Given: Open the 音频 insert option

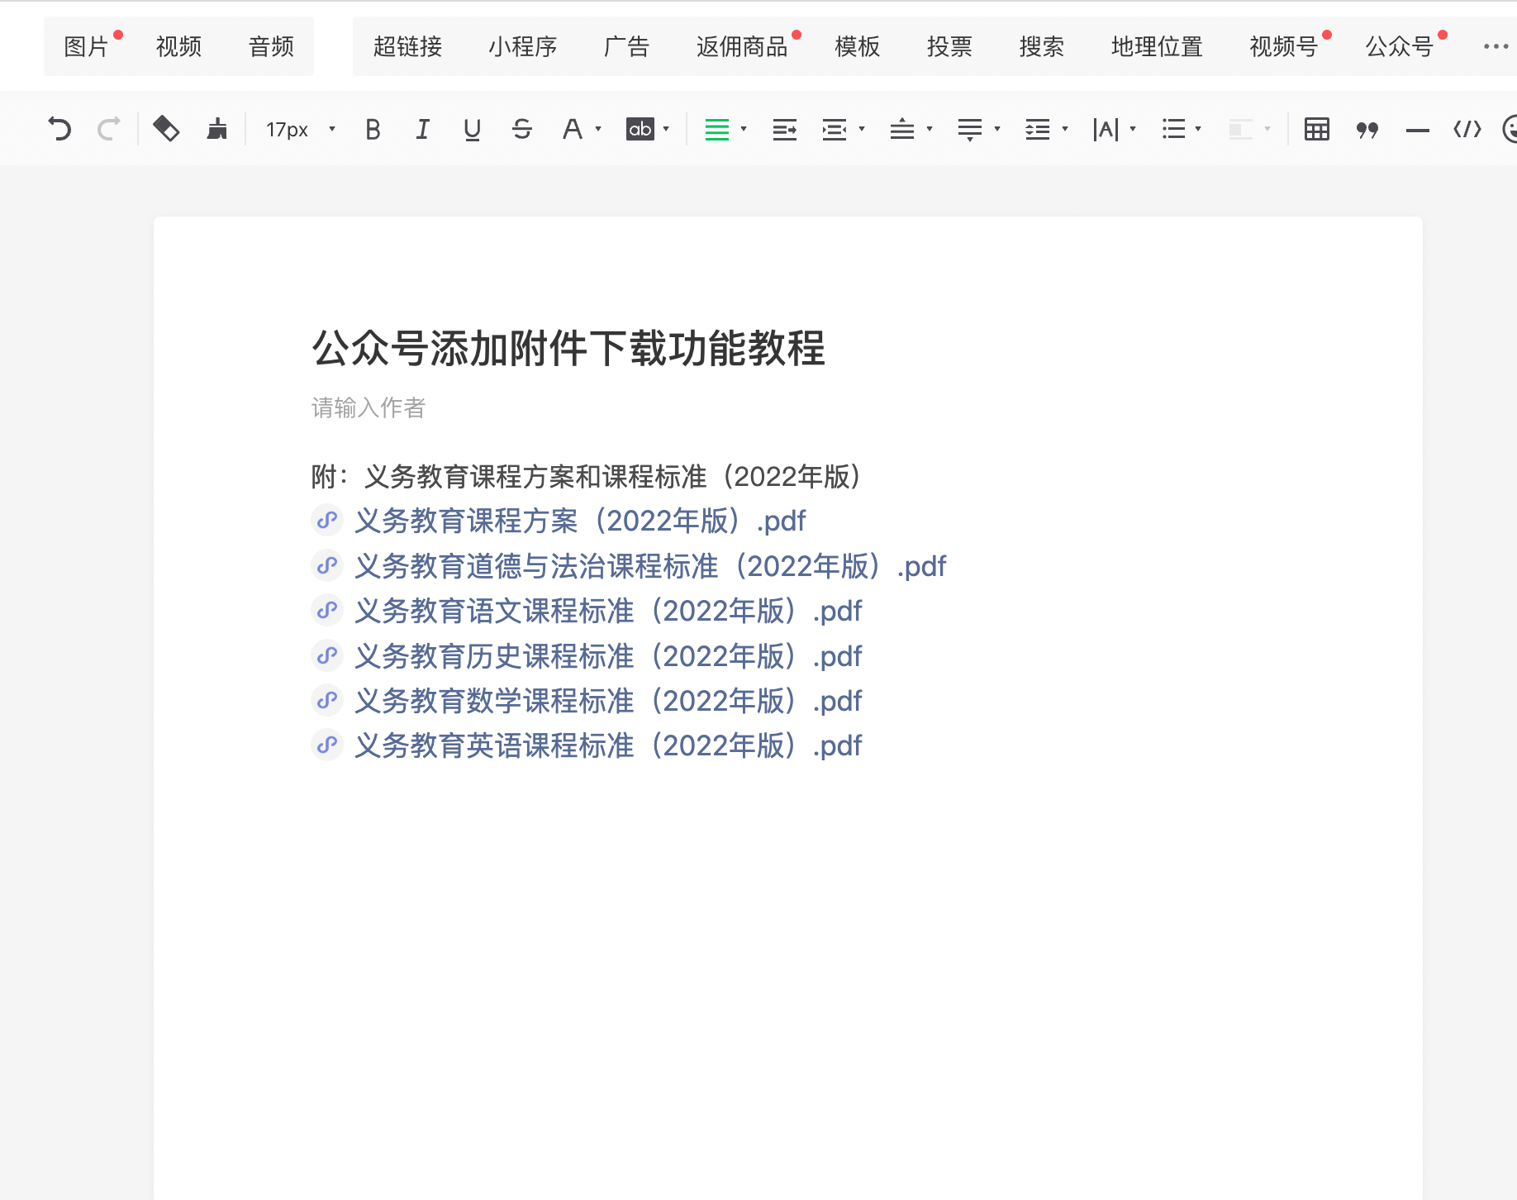Looking at the screenshot, I should pos(271,46).
